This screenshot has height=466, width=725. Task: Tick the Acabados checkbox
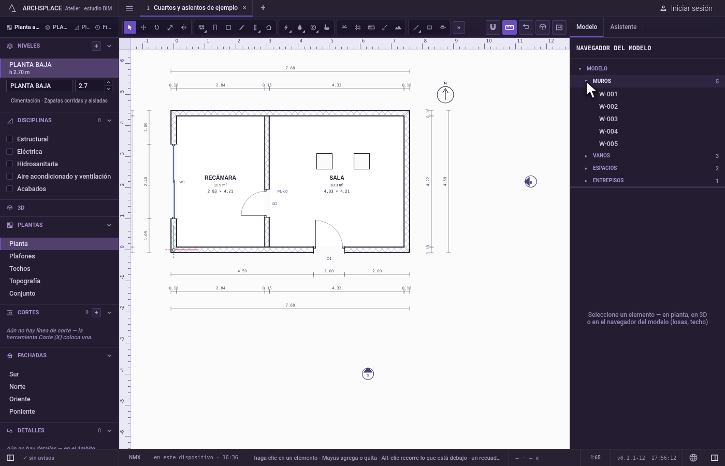tap(9, 188)
